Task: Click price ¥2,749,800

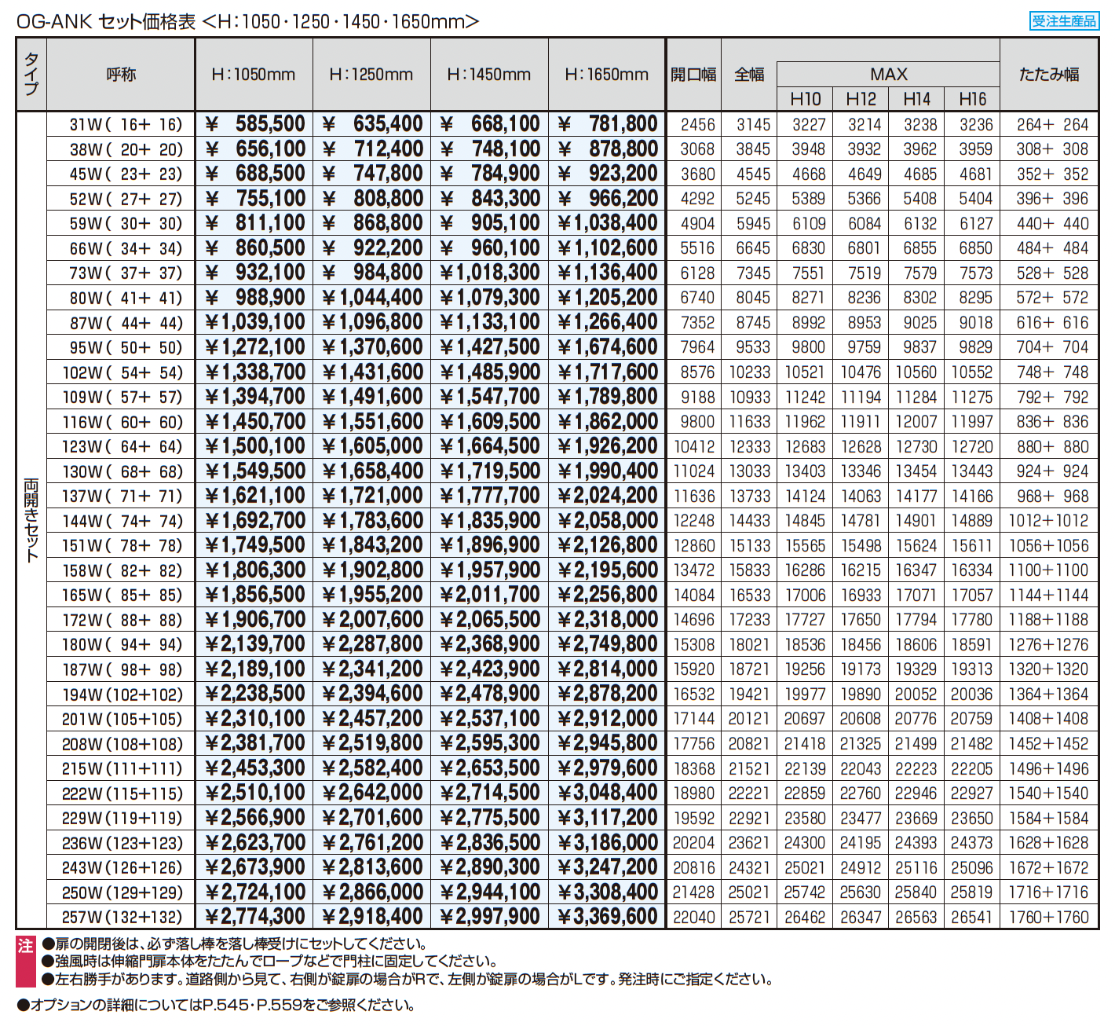Action: point(608,644)
